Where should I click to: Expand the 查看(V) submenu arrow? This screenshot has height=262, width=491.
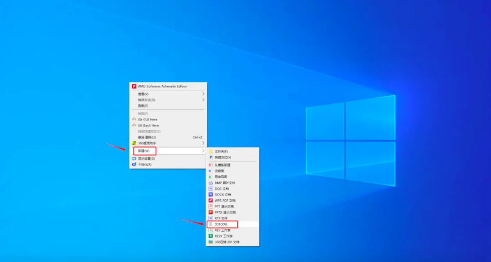pos(203,94)
